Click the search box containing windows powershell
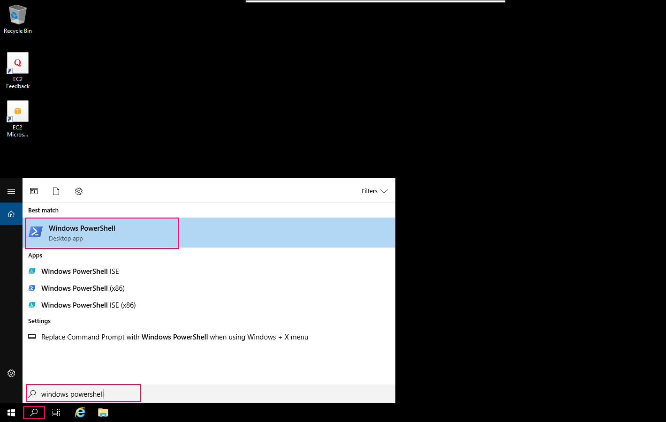666x422 pixels. 209,394
